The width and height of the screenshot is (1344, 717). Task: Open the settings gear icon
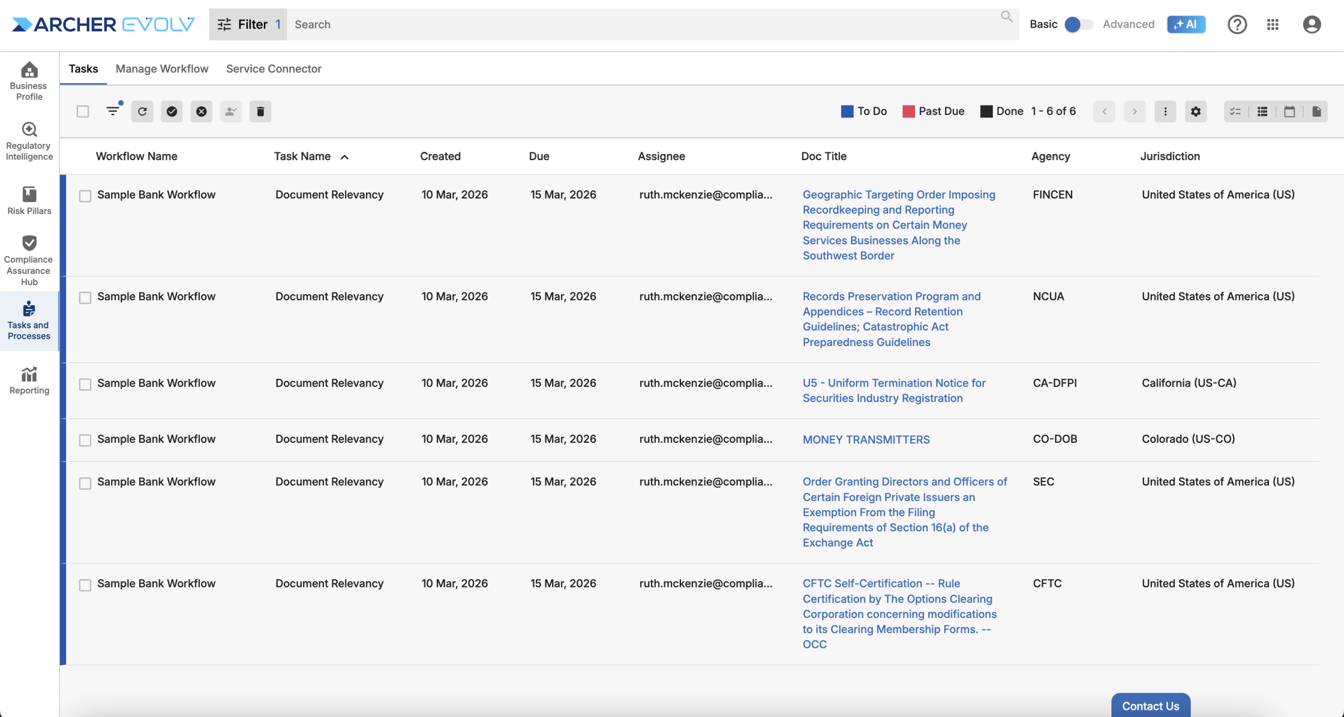[1195, 111]
